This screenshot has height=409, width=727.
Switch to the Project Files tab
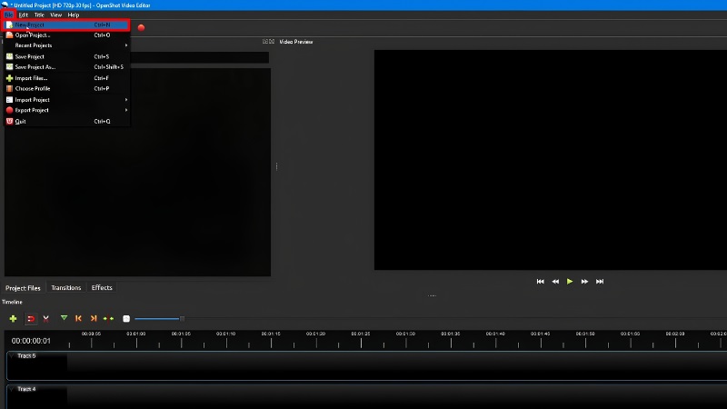(x=23, y=288)
